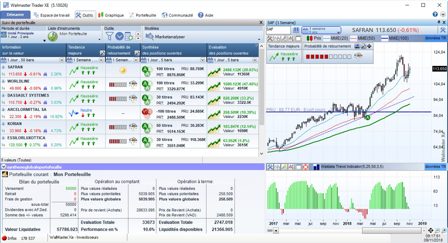Switch to the Portefeuille tab
448x243 pixels.
point(142,15)
